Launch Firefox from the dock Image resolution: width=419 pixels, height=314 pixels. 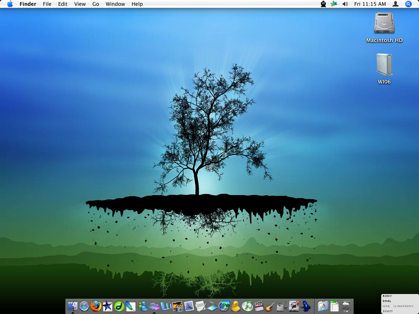[x=96, y=306]
